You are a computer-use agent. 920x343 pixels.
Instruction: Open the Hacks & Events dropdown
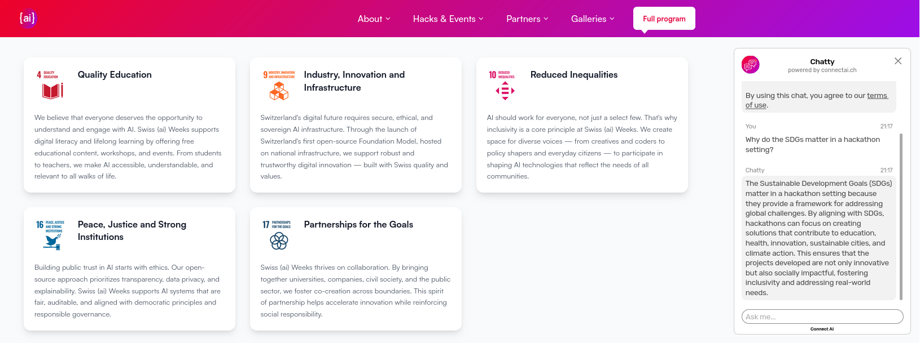[448, 19]
